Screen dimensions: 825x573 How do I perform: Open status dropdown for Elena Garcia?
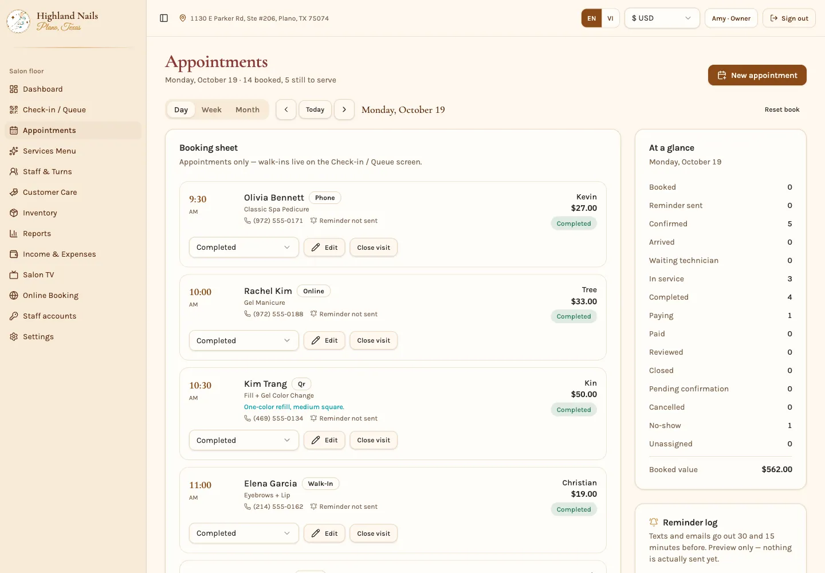click(243, 533)
